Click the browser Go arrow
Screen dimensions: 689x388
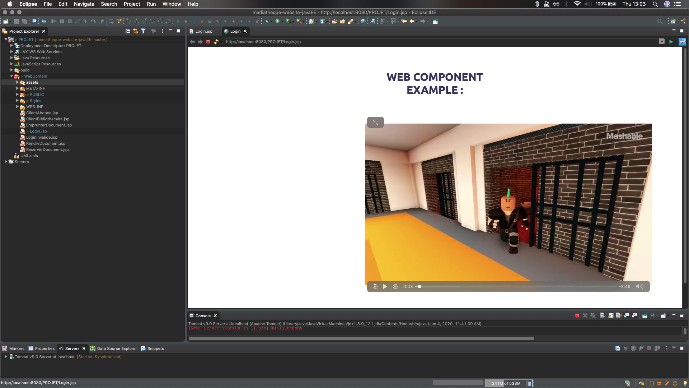[x=671, y=42]
